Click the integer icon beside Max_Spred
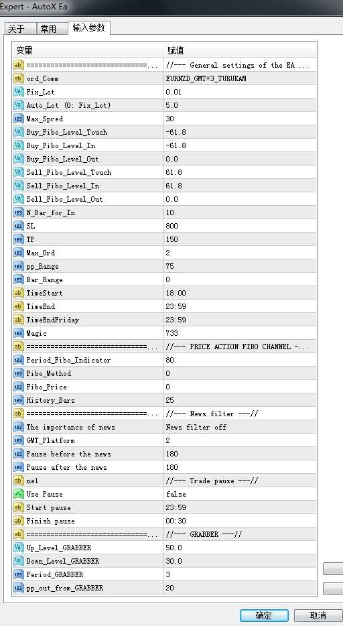Image resolution: width=343 pixels, height=626 pixels. tap(19, 119)
